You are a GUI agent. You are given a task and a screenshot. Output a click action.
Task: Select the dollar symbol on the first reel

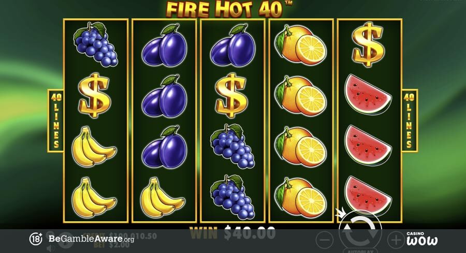click(x=95, y=96)
